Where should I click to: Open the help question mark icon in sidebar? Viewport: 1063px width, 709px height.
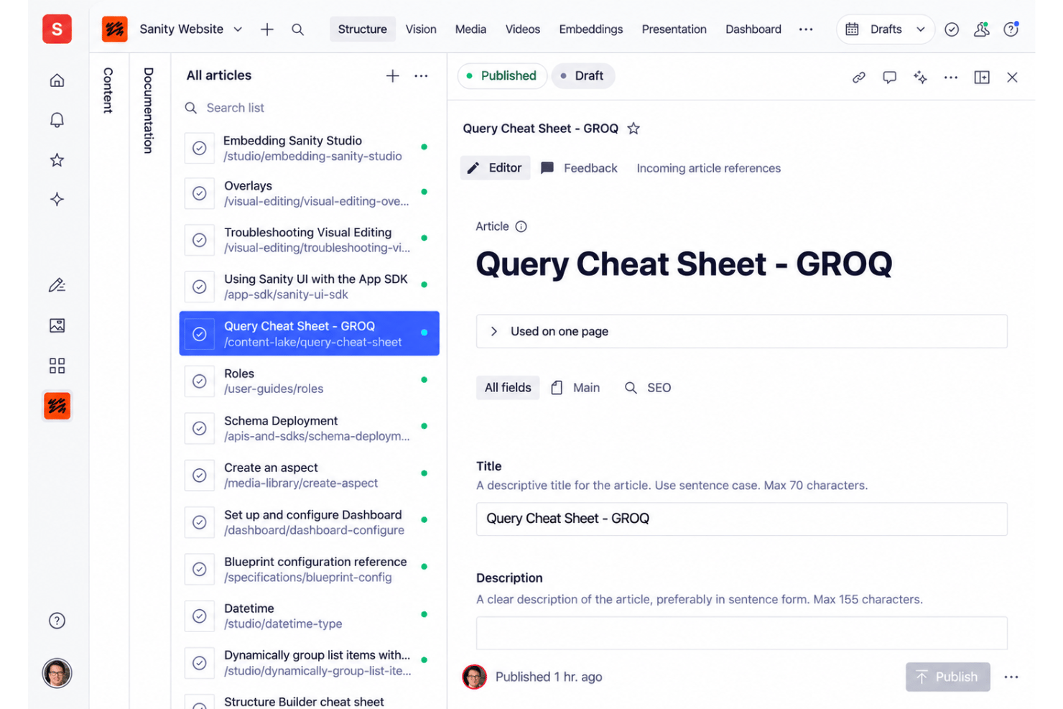click(x=57, y=621)
